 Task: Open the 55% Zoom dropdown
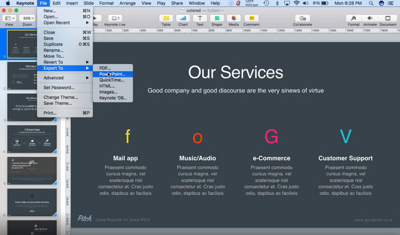(x=27, y=18)
